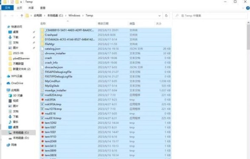The width and height of the screenshot is (250, 159).
Task: Select Windows in the address breadcrumb
Action: pyautogui.click(x=74, y=15)
